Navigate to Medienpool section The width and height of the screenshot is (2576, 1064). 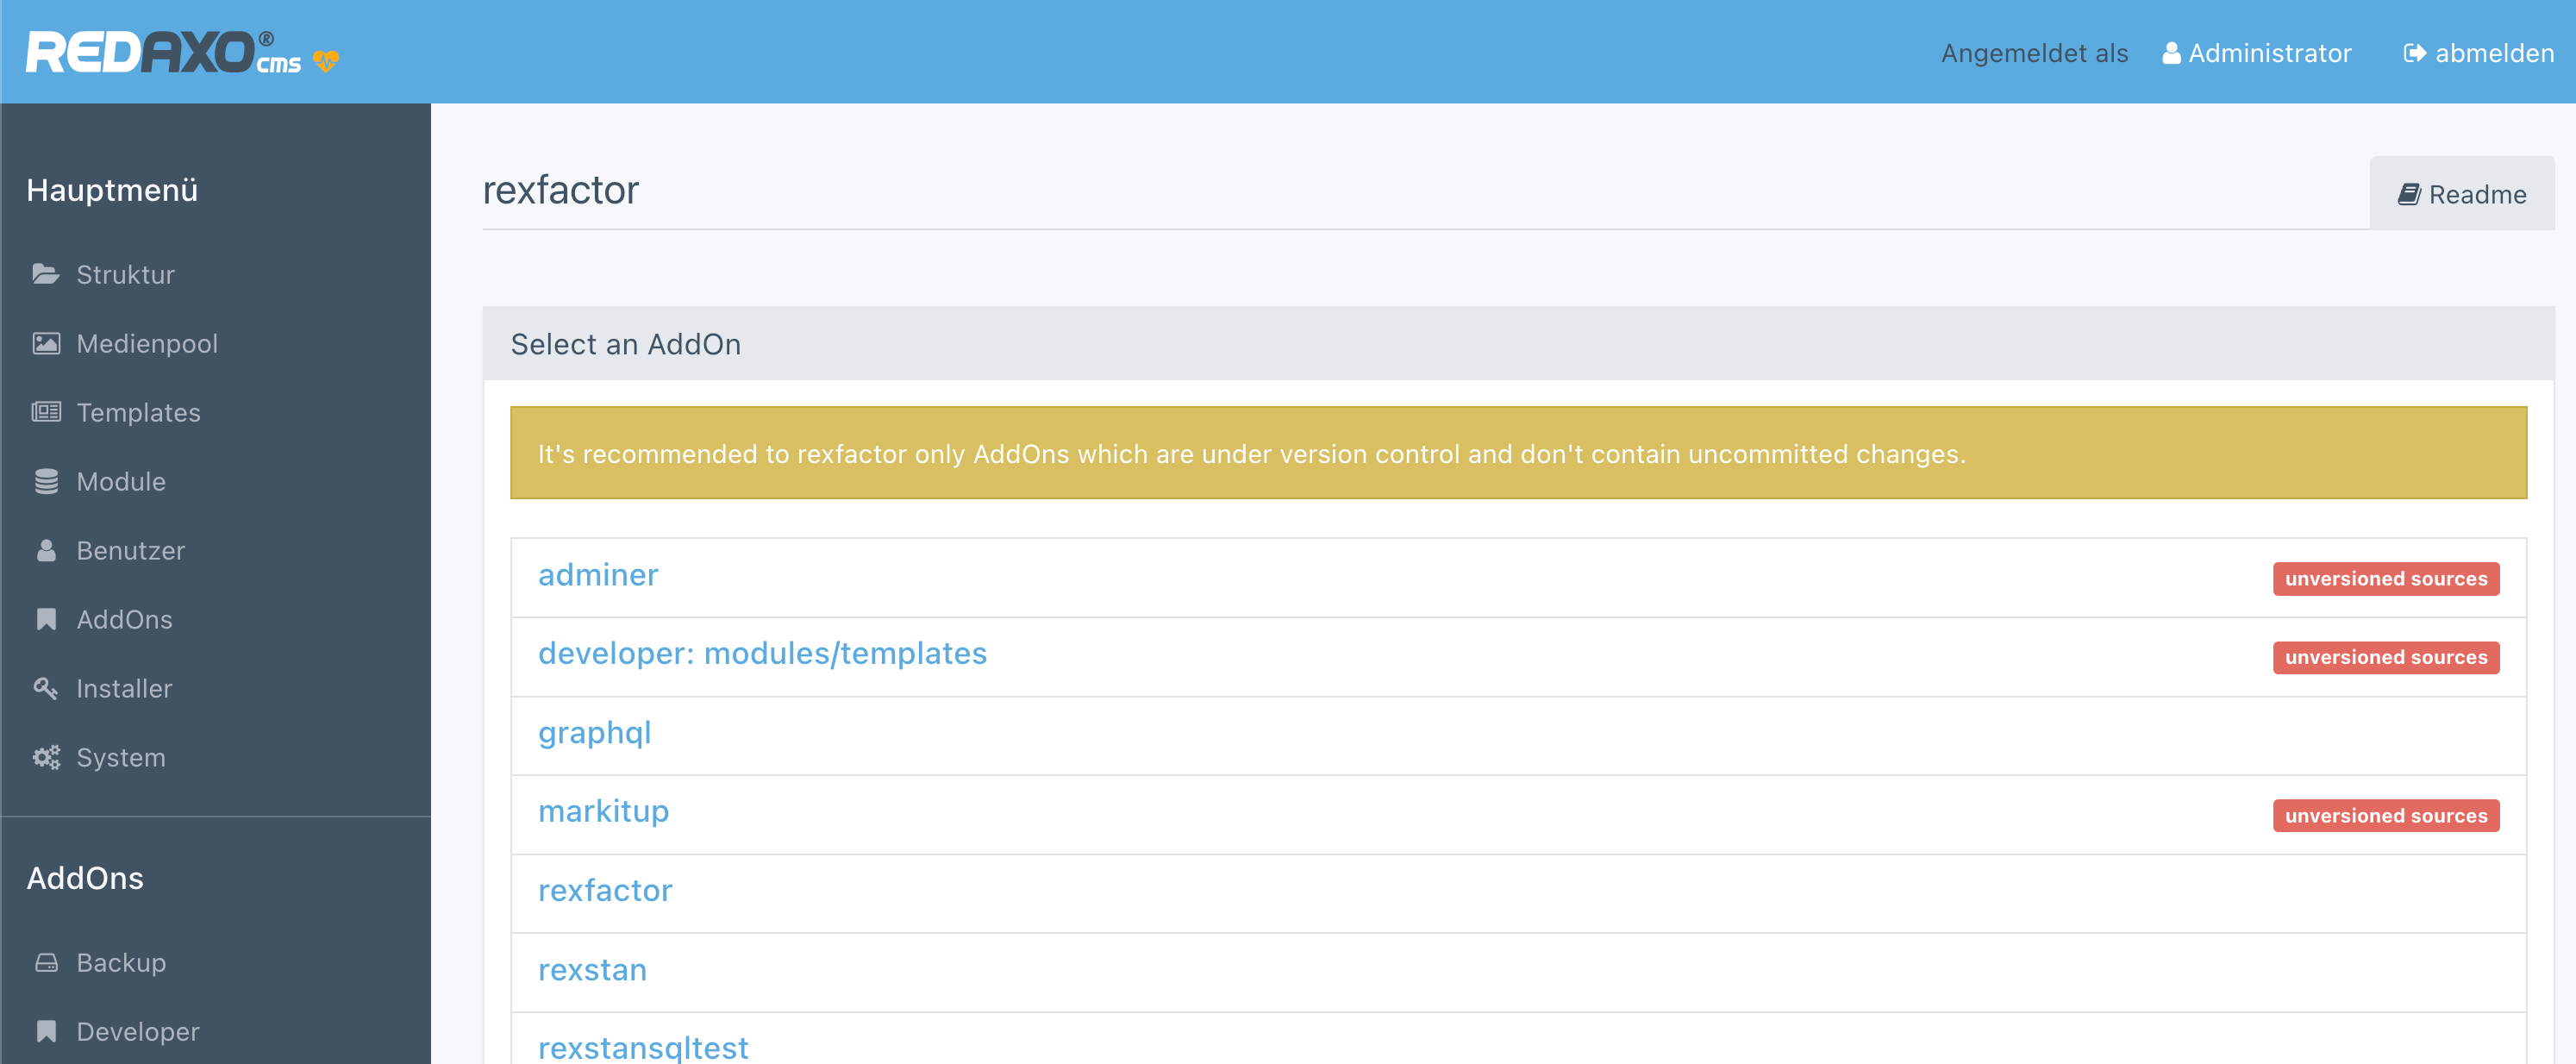(x=147, y=343)
